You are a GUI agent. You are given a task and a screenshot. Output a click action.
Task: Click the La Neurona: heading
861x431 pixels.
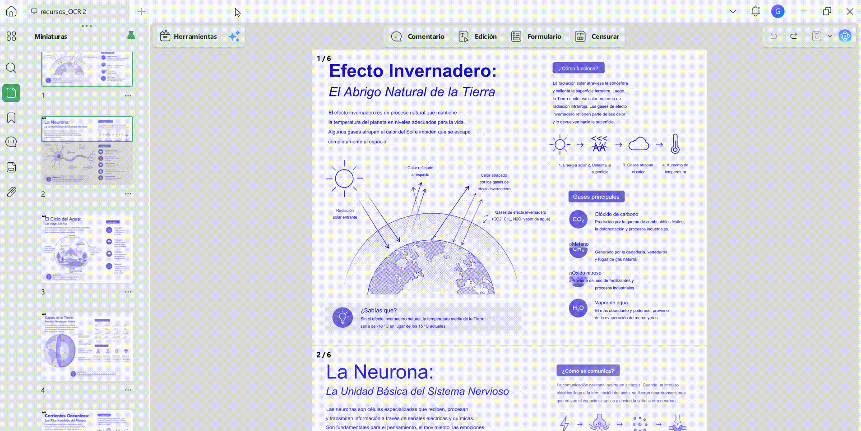pos(380,372)
